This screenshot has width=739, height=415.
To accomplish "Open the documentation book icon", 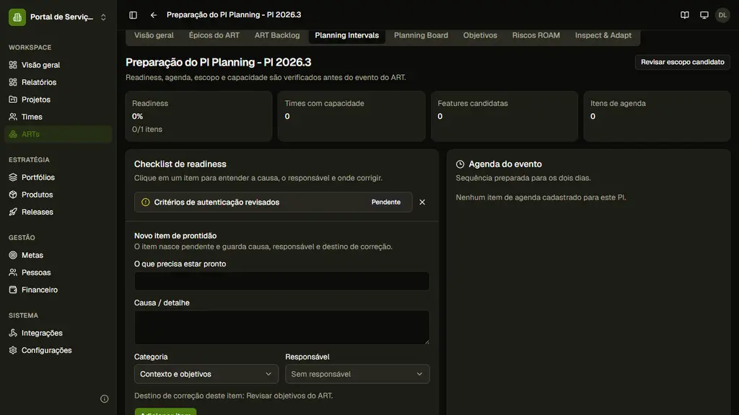I will pos(685,15).
